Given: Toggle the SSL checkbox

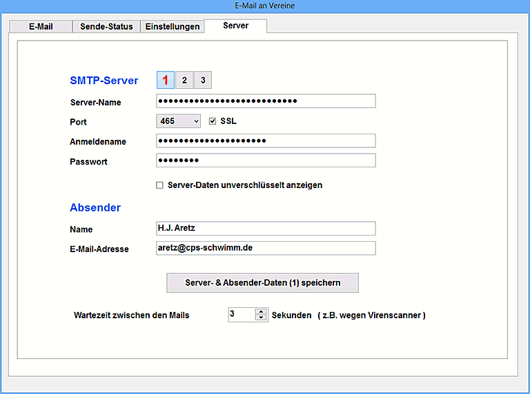Looking at the screenshot, I should point(213,121).
